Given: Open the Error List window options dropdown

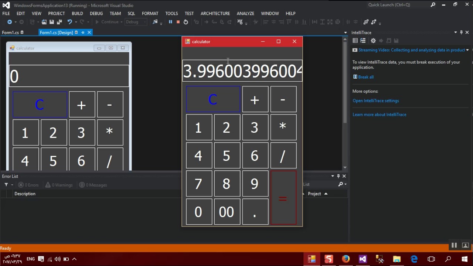Looking at the screenshot, I should click(333, 176).
